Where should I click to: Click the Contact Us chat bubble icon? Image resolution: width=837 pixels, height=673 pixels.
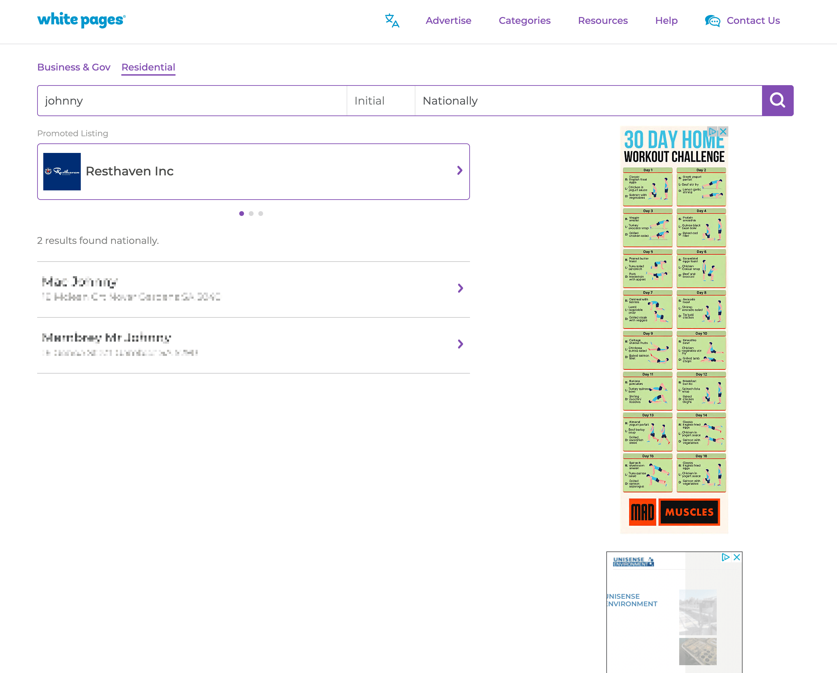(x=712, y=20)
